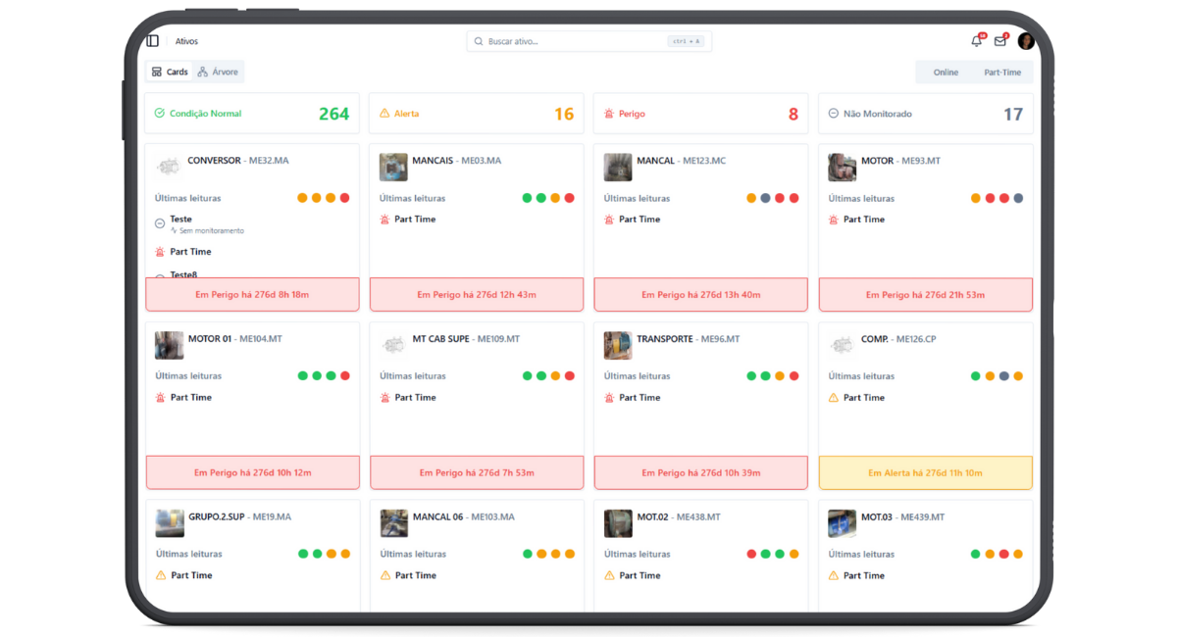Image resolution: width=1177 pixels, height=637 pixels.
Task: Click the green check icon in Condição Normal
Action: [159, 114]
